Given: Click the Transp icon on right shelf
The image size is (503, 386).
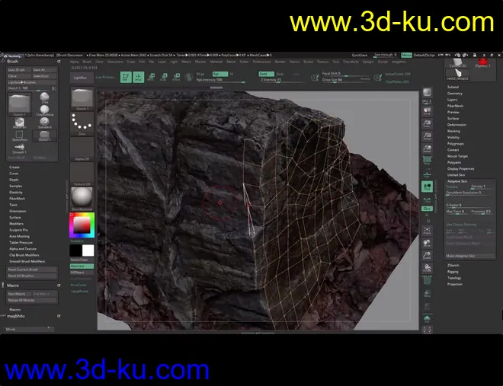Looking at the screenshot, I should click(427, 293).
